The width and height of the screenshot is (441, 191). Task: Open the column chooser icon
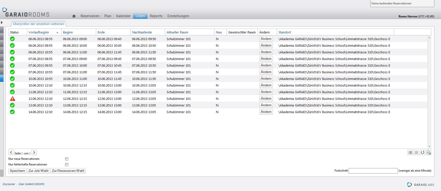coord(416,153)
